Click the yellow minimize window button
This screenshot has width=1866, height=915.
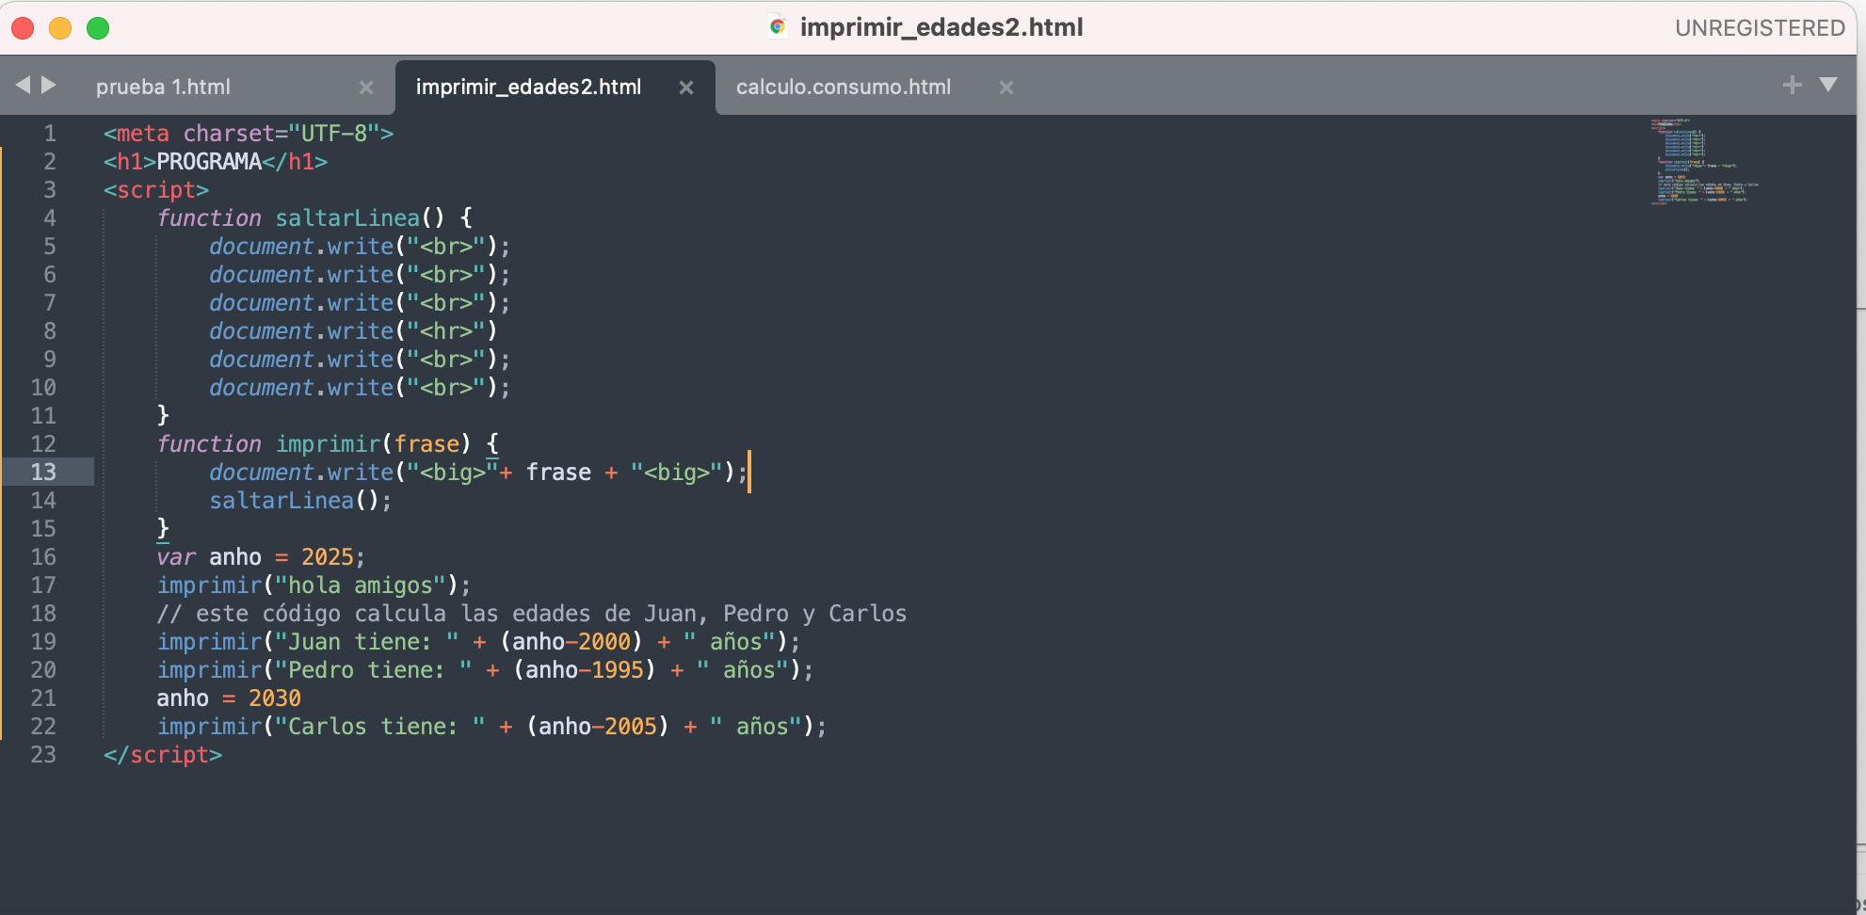pyautogui.click(x=60, y=28)
